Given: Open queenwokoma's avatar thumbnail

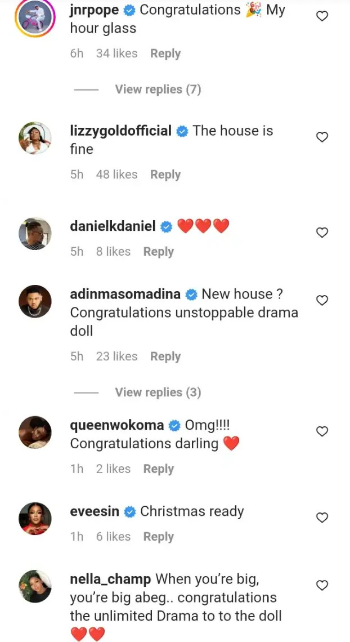Looking at the screenshot, I should coord(35,433).
